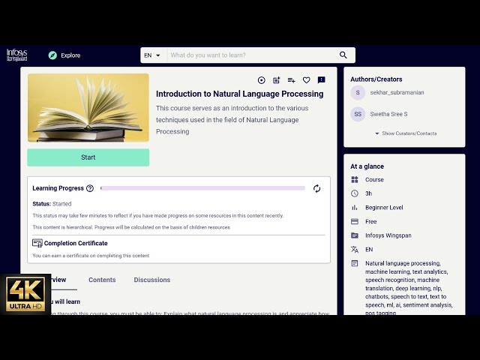Click the 'At a glance' heading

[367, 166]
